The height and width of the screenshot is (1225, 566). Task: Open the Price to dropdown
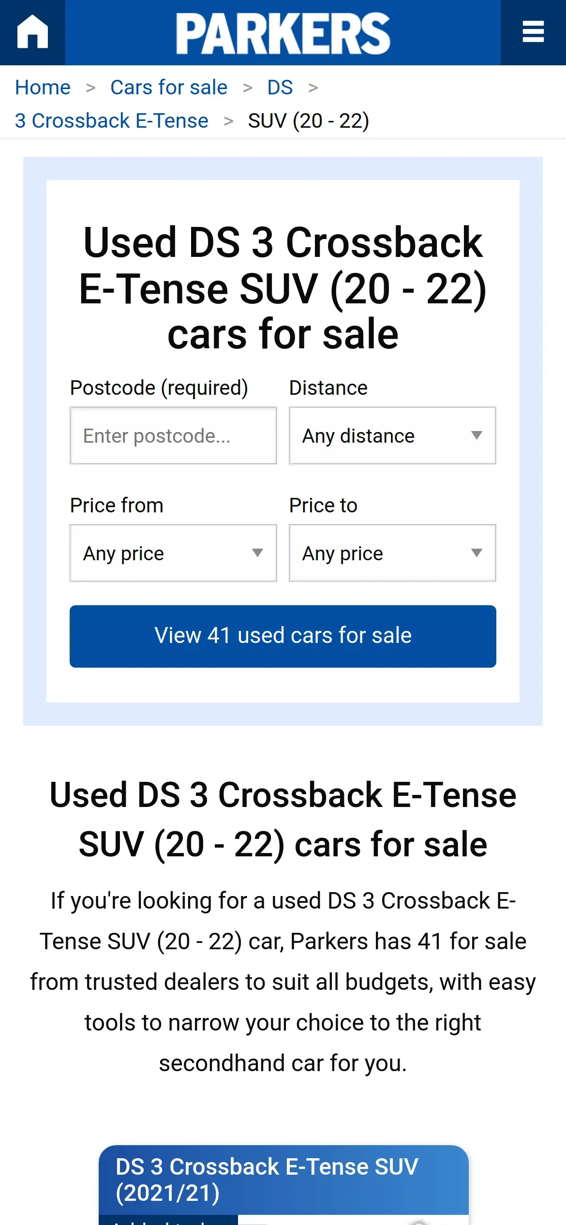click(392, 553)
